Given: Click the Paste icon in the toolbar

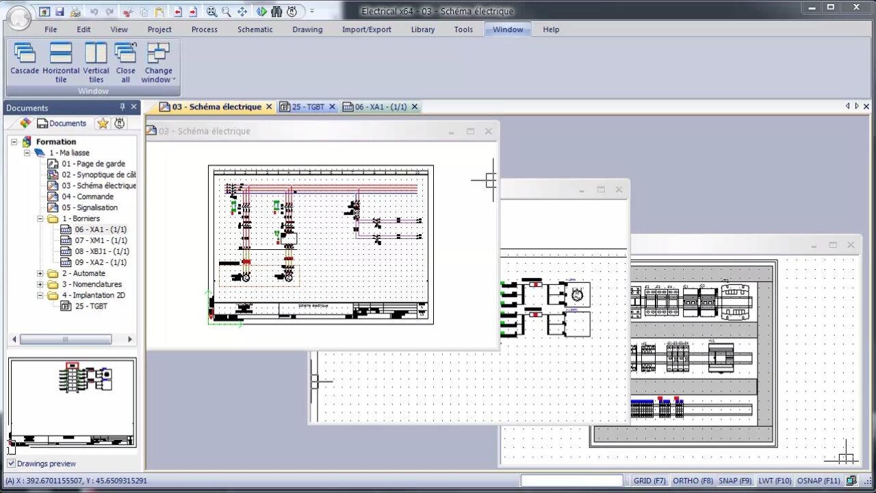Looking at the screenshot, I should pyautogui.click(x=159, y=12).
